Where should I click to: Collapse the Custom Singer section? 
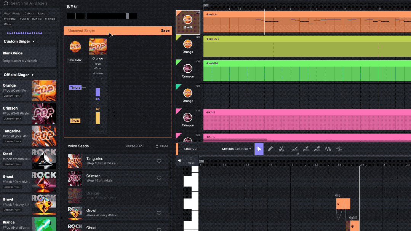click(x=34, y=41)
